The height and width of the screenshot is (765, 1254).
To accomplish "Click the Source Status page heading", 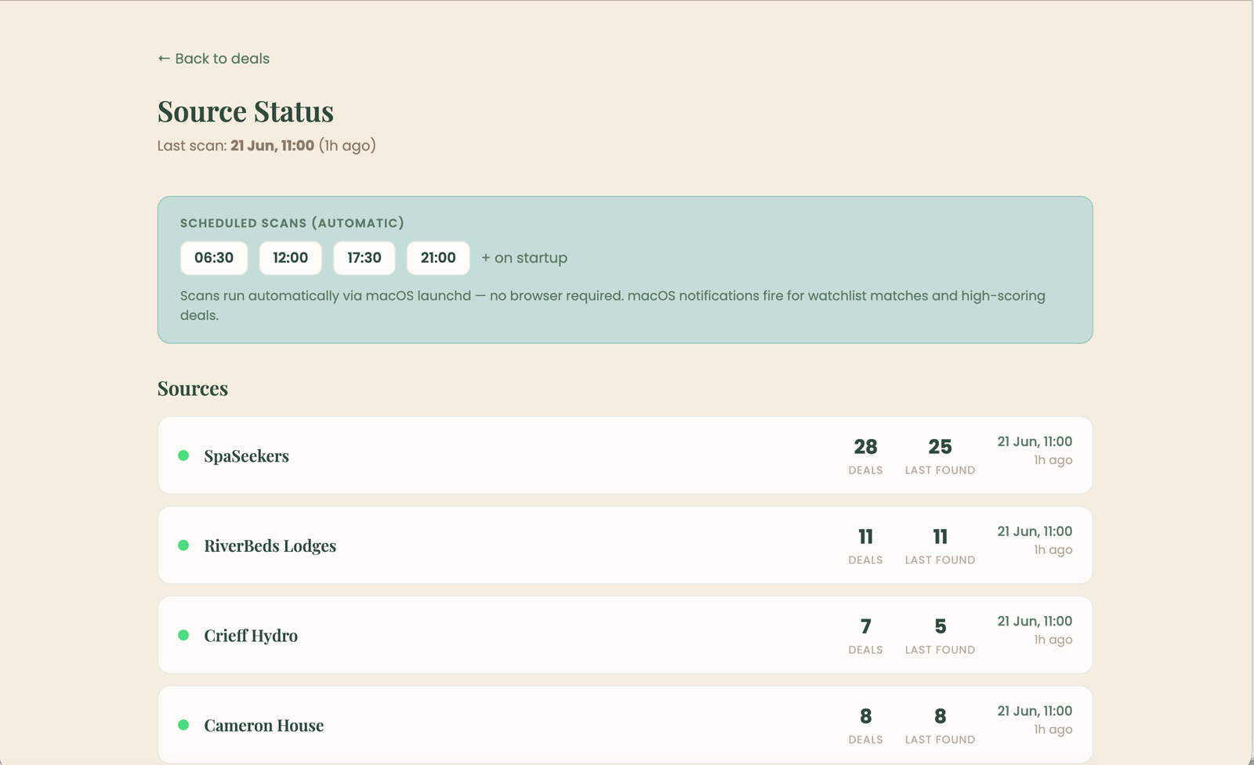I will pyautogui.click(x=245, y=111).
